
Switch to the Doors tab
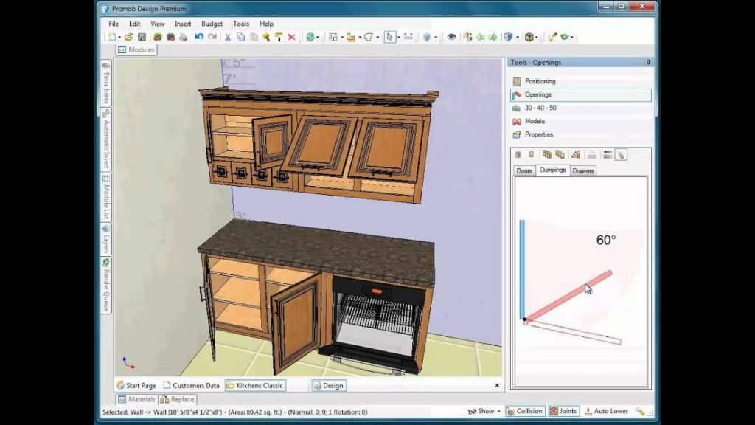524,170
